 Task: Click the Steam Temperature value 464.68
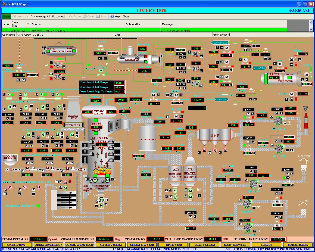coord(104,239)
